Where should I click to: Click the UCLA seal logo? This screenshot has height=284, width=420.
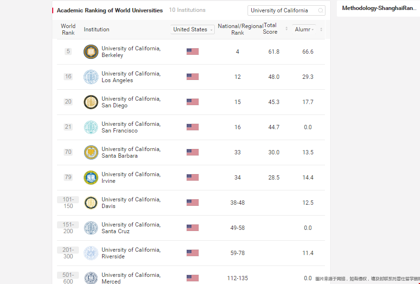point(91,77)
